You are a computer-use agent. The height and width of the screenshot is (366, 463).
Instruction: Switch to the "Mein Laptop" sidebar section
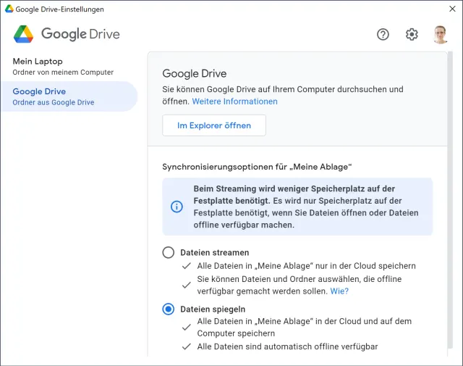tap(38, 62)
